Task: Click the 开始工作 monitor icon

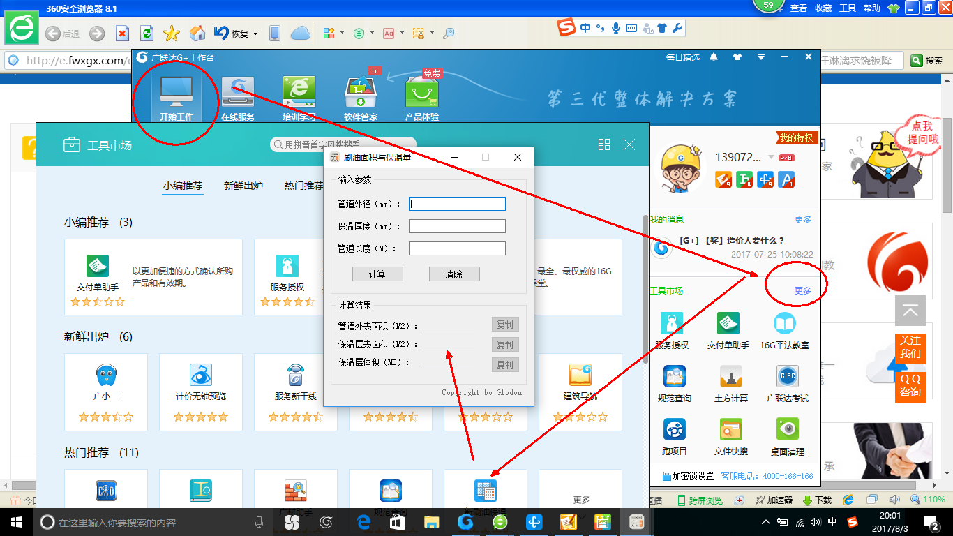Action: [x=176, y=92]
